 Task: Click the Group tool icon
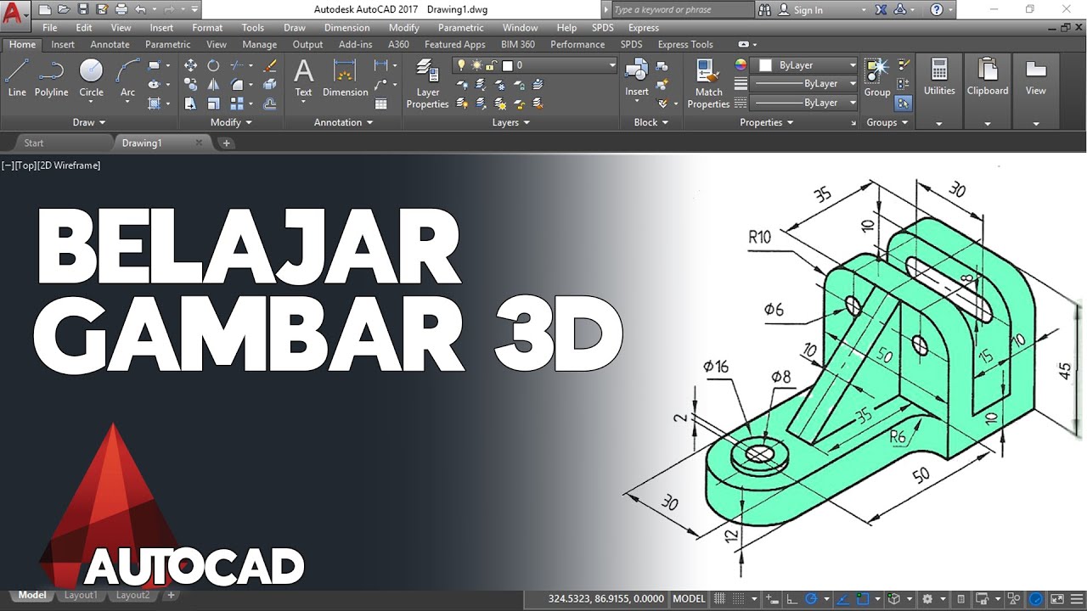877,78
